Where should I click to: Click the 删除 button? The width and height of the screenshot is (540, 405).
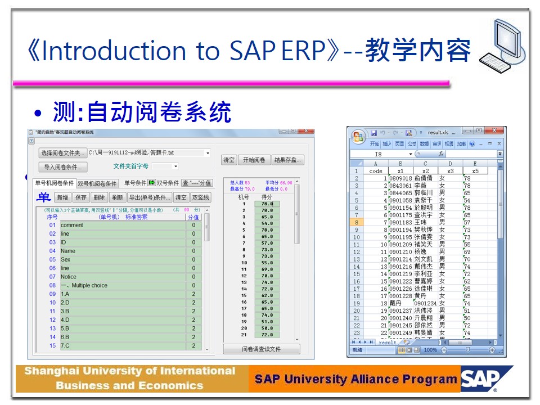tap(99, 197)
